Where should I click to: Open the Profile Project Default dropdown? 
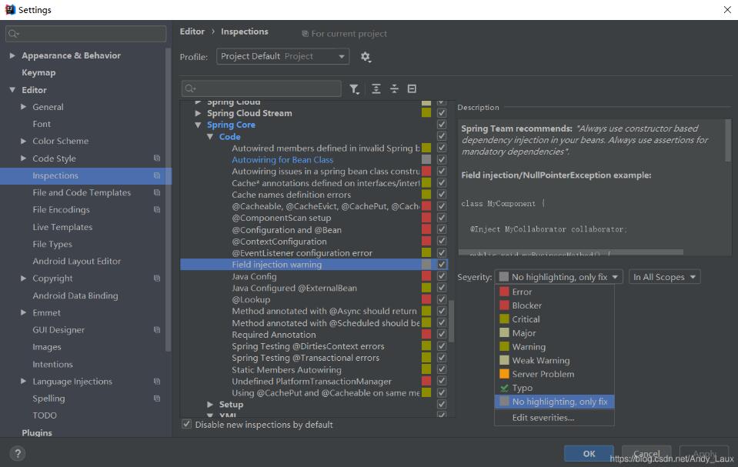[x=282, y=57]
